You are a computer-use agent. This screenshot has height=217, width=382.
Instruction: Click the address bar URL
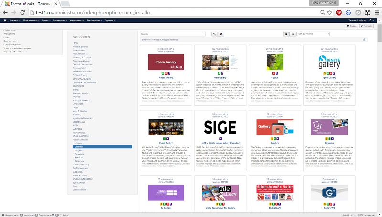[x=93, y=13]
